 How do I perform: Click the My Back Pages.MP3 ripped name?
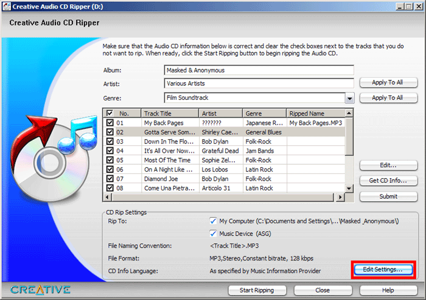click(x=316, y=123)
